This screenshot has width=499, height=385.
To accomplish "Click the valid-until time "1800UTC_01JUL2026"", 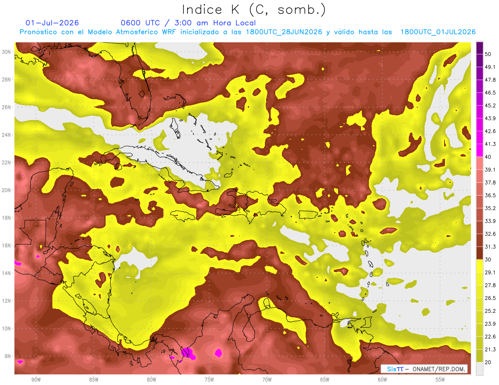I will [438, 32].
